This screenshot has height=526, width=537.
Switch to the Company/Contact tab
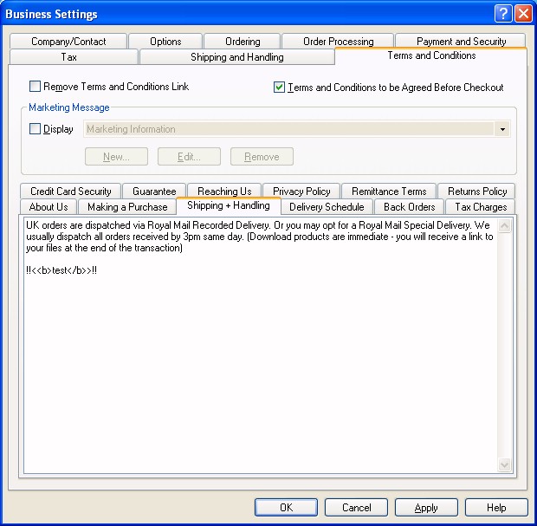tap(68, 42)
